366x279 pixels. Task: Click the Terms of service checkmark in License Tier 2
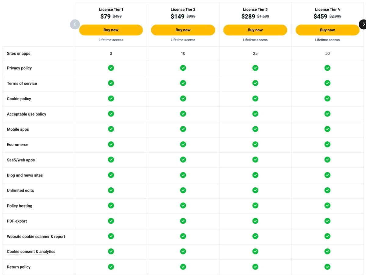tap(183, 83)
